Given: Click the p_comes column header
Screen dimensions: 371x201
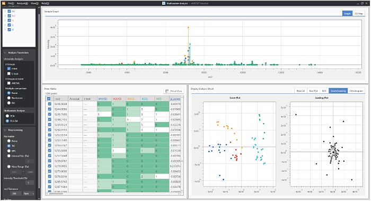Looking at the screenshot, I should tap(175, 99).
